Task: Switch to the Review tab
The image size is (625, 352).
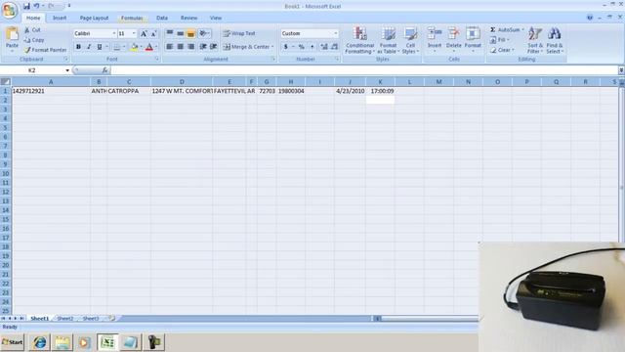Action: tap(188, 18)
